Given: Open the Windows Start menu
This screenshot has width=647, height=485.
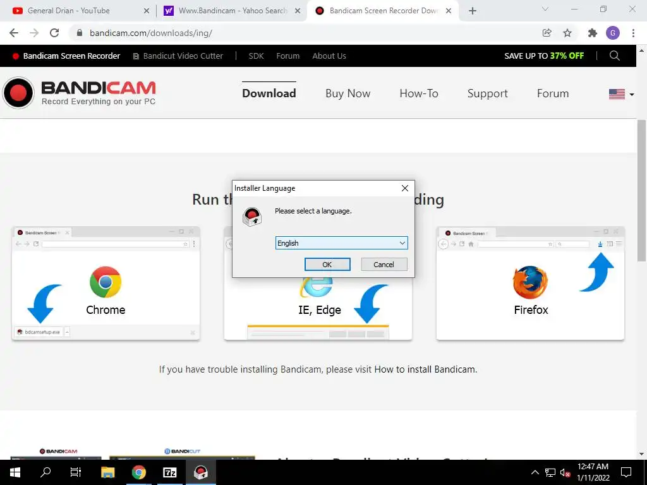Looking at the screenshot, I should [15, 472].
